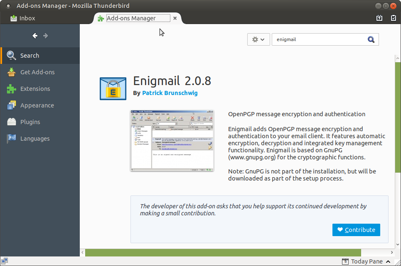
Task: Click the magnifier search icon
Action: point(371,39)
